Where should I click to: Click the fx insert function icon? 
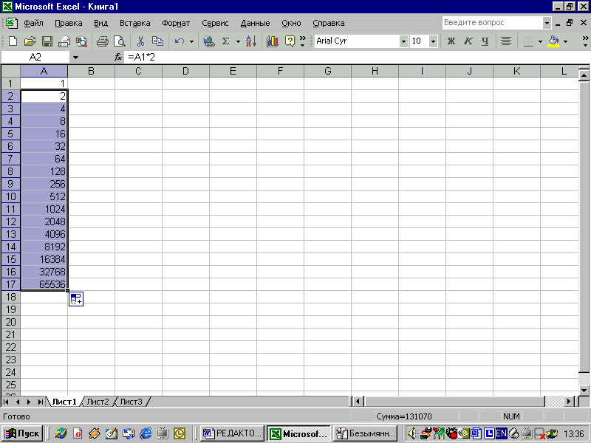click(118, 58)
